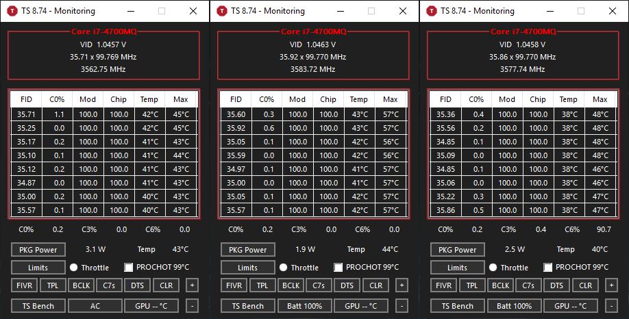The image size is (629, 319).
Task: Collapse right window with the - button
Action: point(611,306)
